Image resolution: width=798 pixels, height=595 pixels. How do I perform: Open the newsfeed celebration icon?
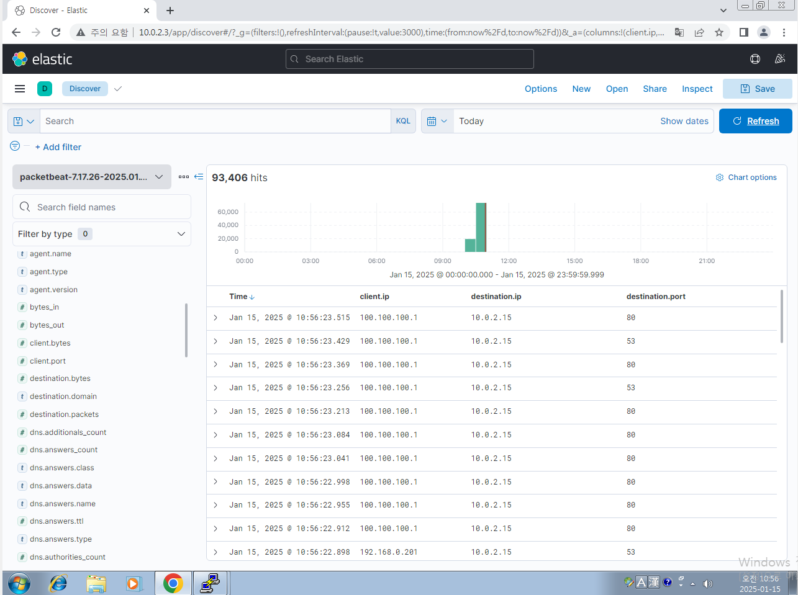pyautogui.click(x=780, y=59)
